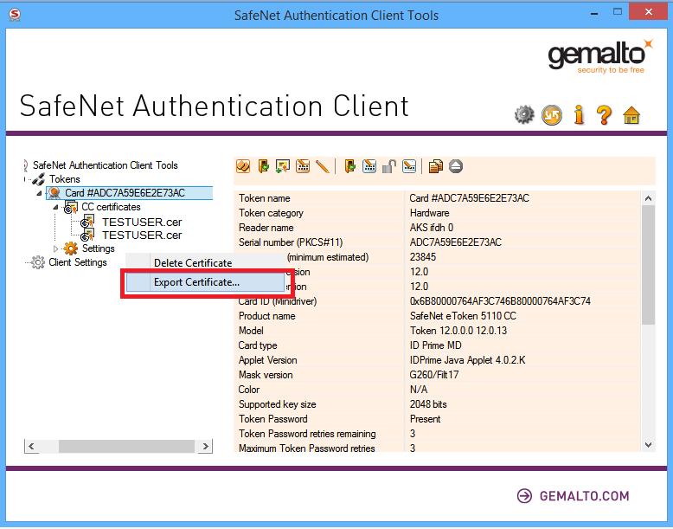Click the SafeNet eToken 5110 CC value

(x=463, y=316)
